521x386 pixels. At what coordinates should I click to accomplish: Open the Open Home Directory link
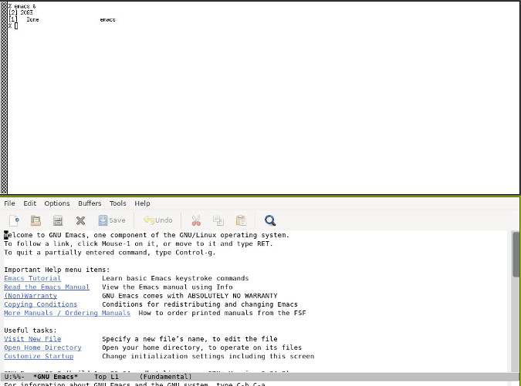coord(42,347)
